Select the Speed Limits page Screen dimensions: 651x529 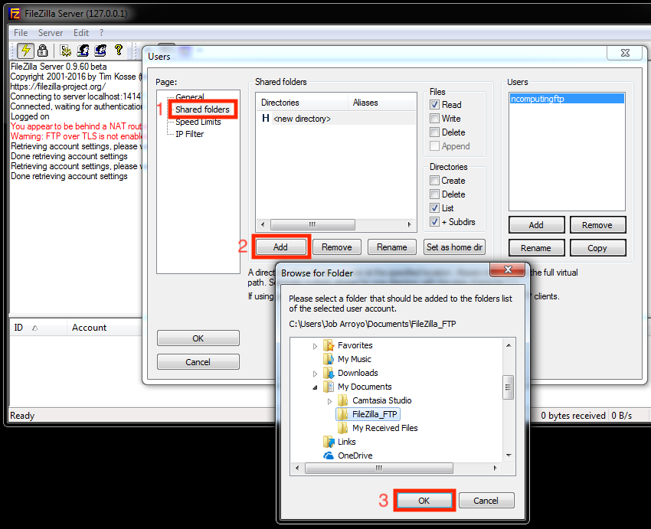coord(198,122)
